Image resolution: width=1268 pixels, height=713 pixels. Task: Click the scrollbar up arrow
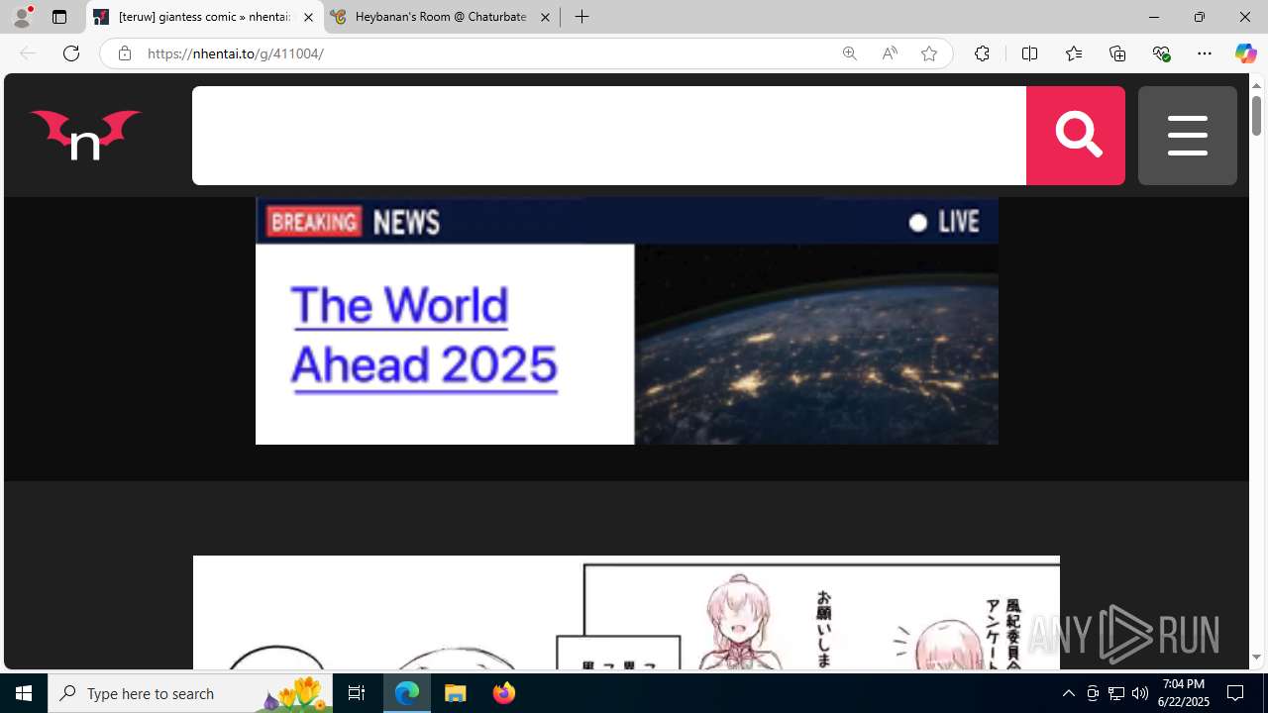pos(1256,85)
